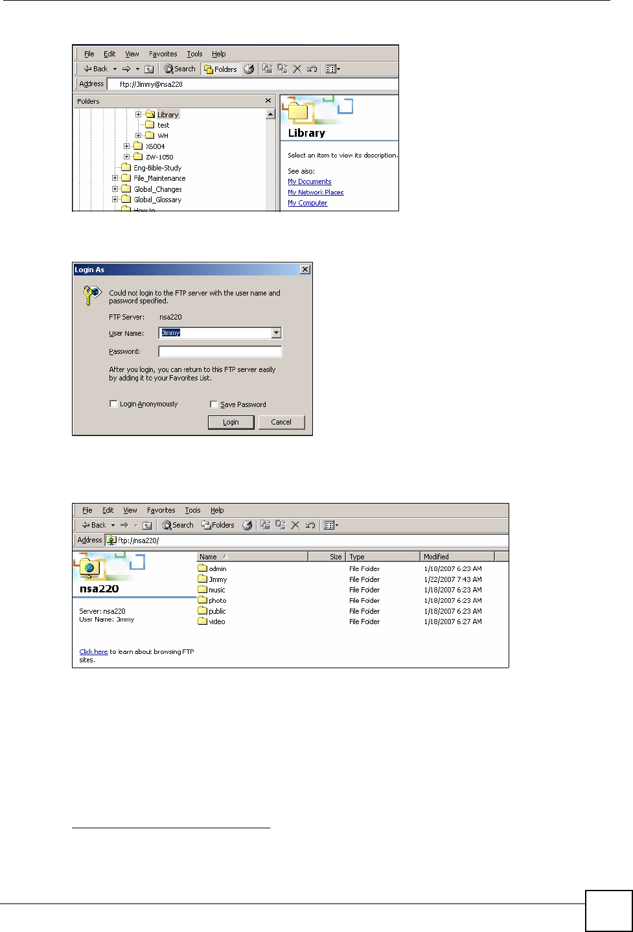Close the Folders pane
Screen dimensions: 633x932
268,101
